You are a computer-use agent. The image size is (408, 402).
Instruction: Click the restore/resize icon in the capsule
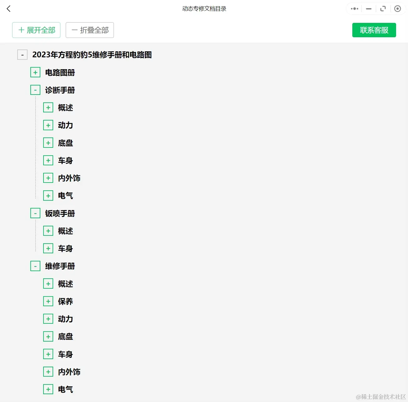[383, 8]
